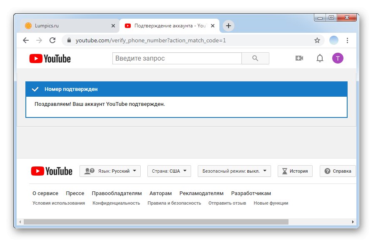Click the YouTube logo in header

[50, 59]
